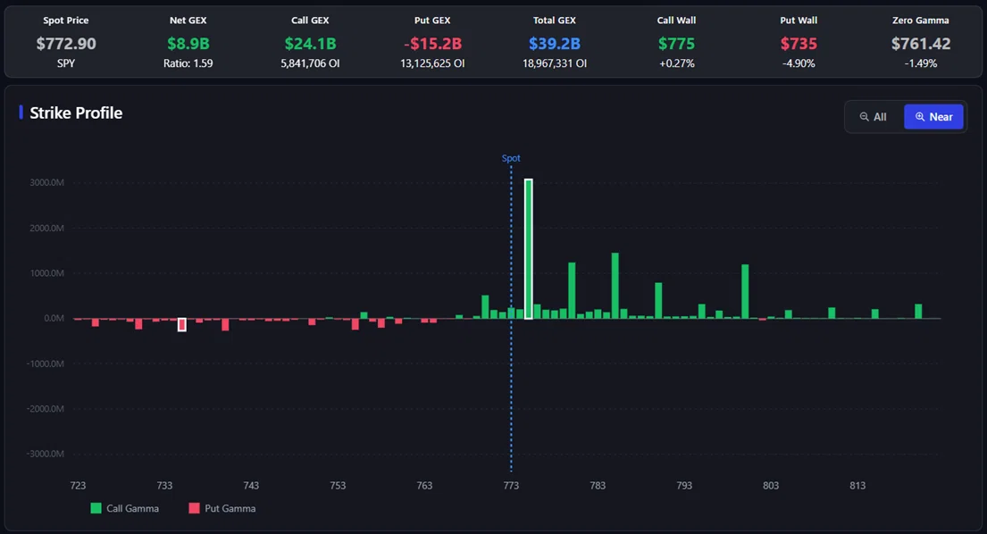The image size is (987, 534).
Task: Click the Zero Gamma $761.42 value
Action: [x=921, y=44]
